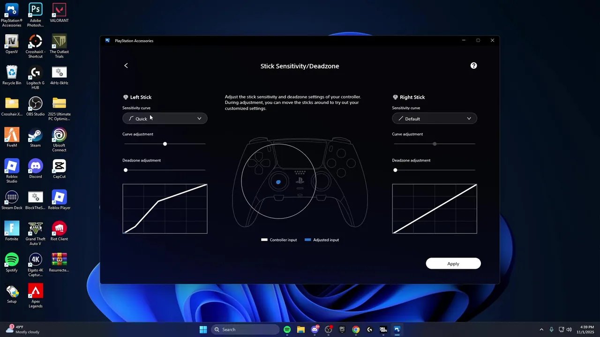600x337 pixels.
Task: Launch Fortnite desktop icon
Action: tap(12, 231)
